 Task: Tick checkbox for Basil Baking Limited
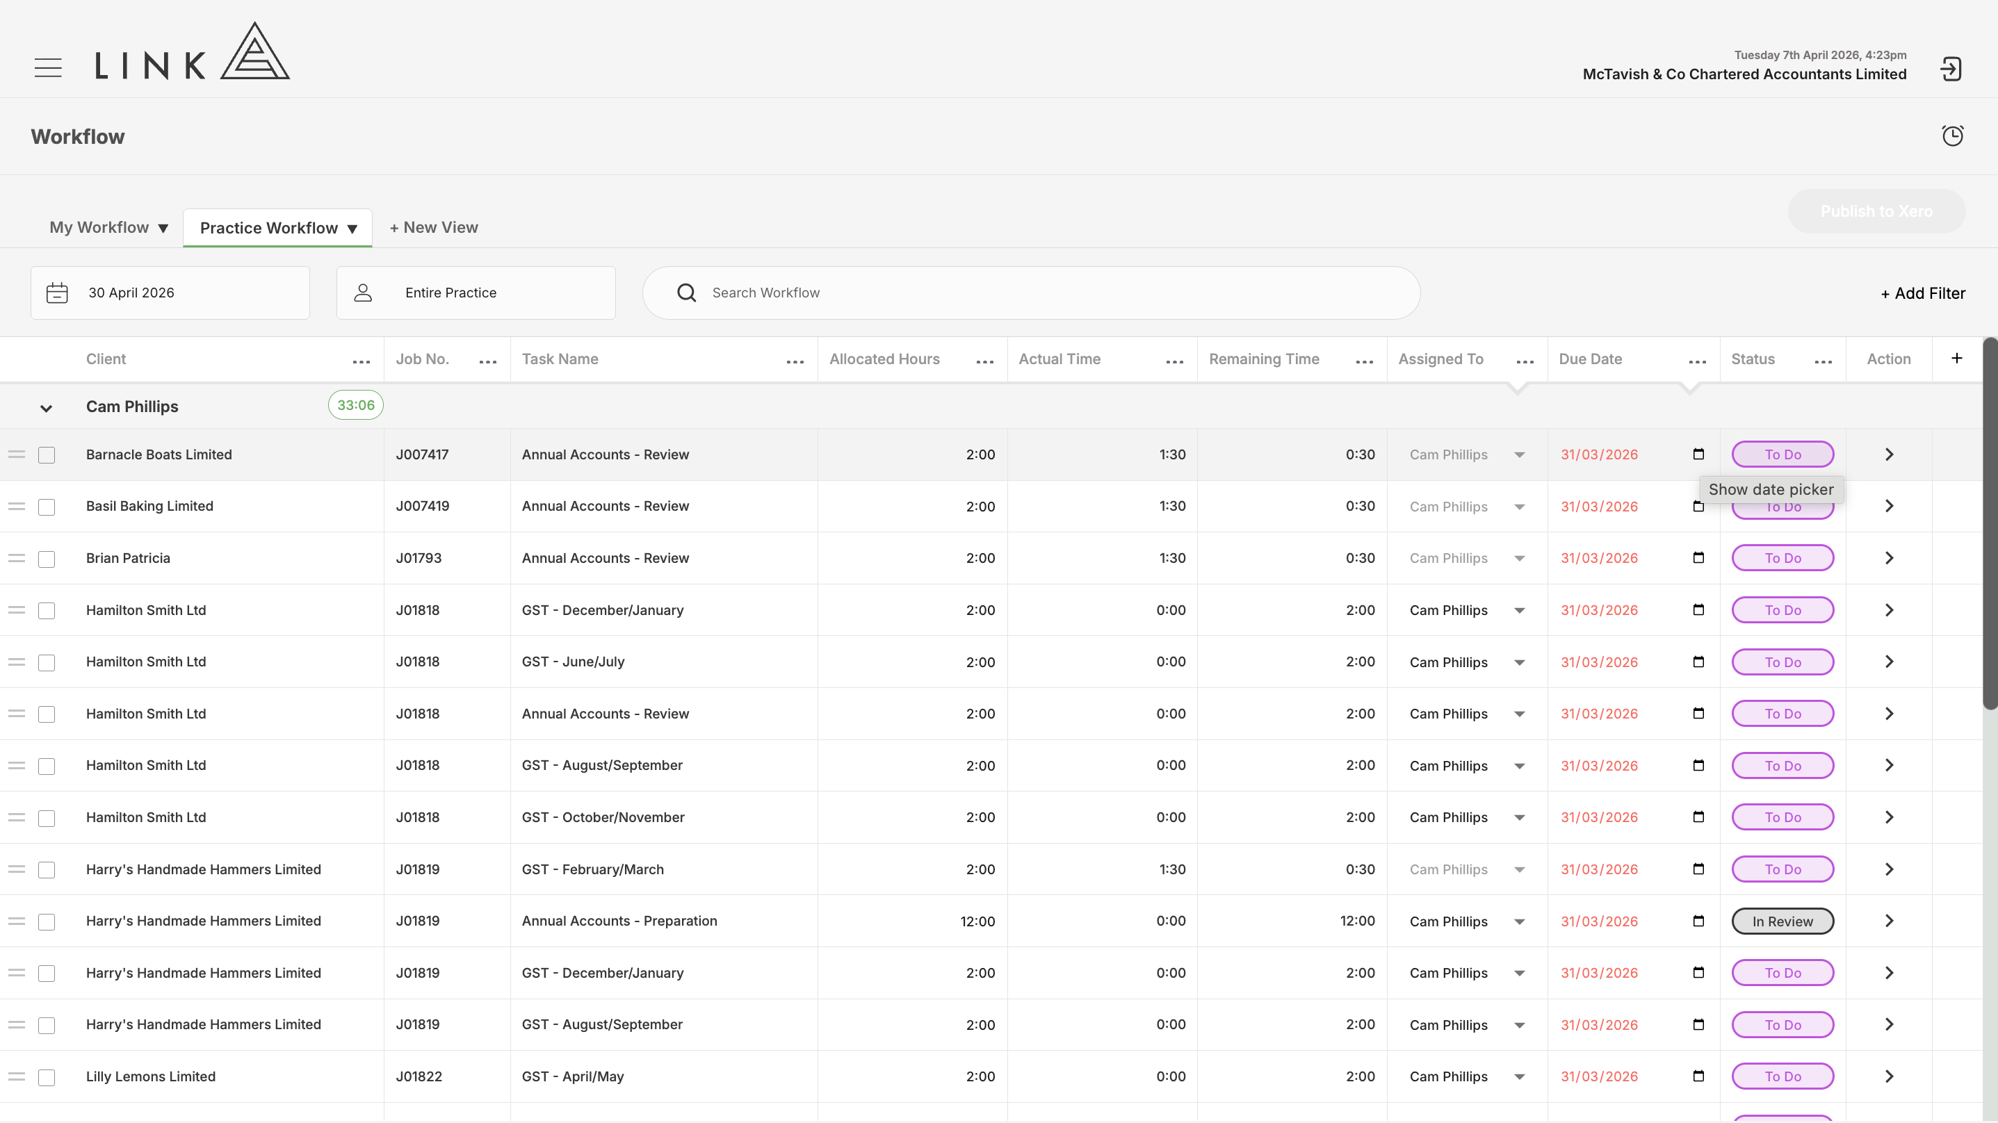tap(47, 507)
